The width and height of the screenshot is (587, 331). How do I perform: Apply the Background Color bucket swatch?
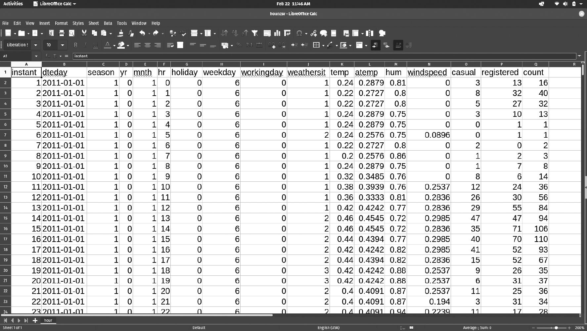click(121, 45)
